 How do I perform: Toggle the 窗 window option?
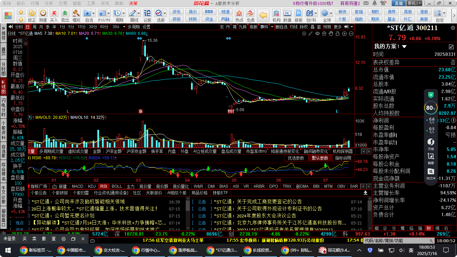tap(319, 27)
